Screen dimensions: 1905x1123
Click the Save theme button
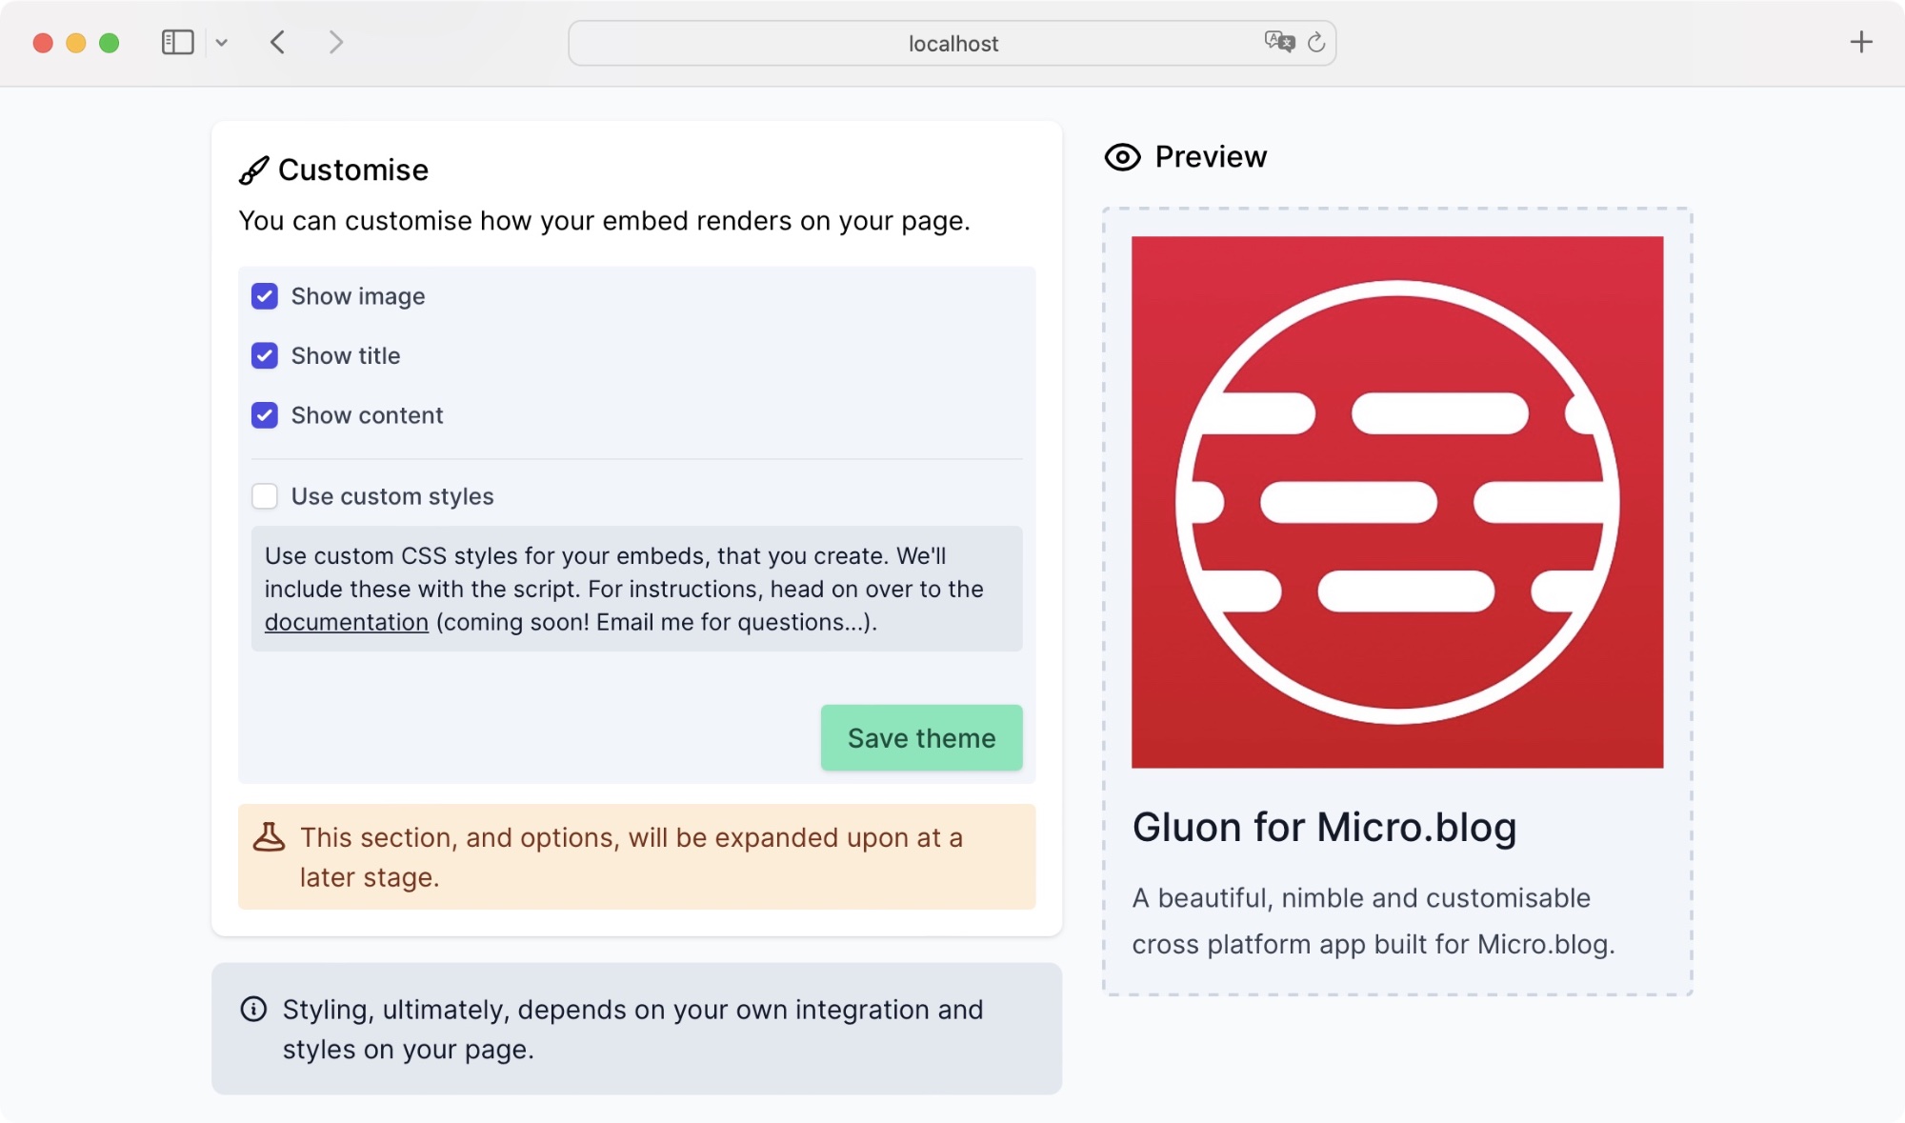921,737
